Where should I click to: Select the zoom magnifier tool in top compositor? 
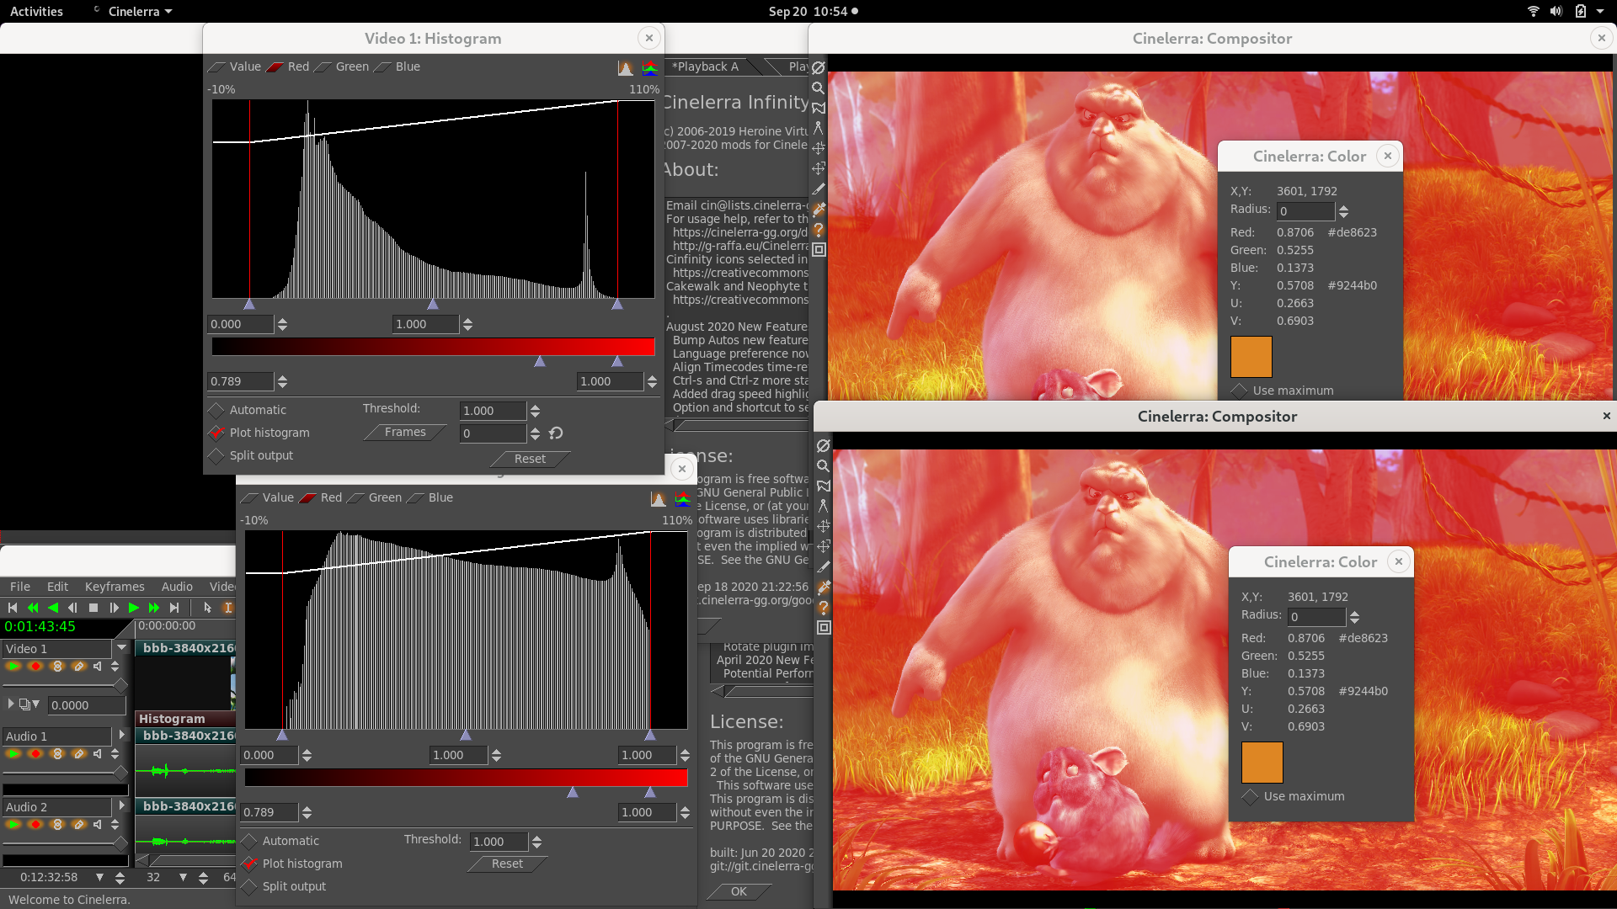818,88
